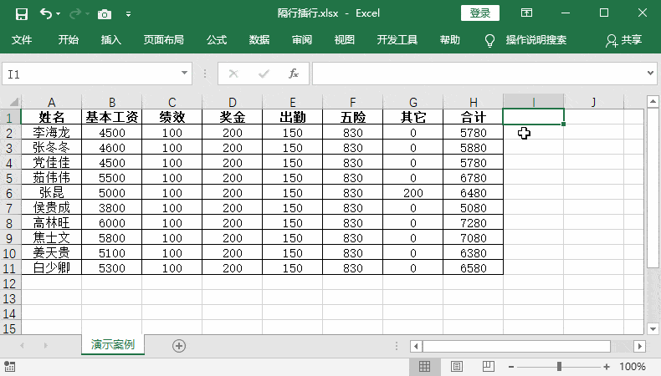
Task: Switch to Normal view in status bar
Action: pyautogui.click(x=424, y=366)
